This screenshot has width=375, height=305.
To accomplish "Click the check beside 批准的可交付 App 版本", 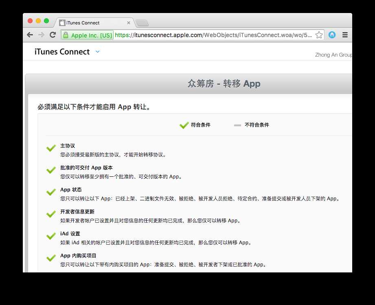I will (x=51, y=170).
